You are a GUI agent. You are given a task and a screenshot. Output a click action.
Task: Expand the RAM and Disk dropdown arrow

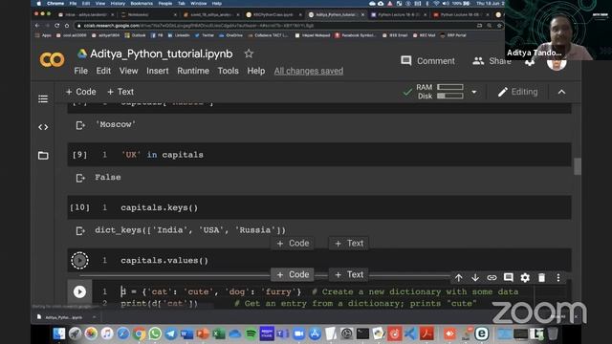point(474,92)
